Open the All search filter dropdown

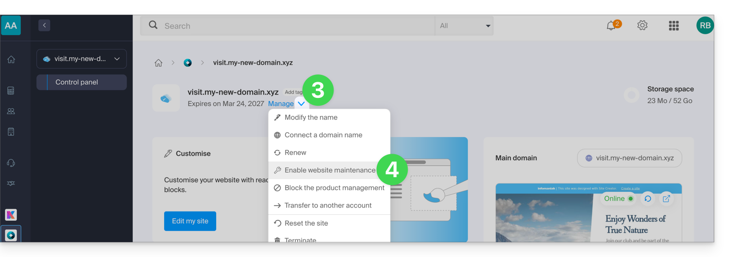(464, 26)
